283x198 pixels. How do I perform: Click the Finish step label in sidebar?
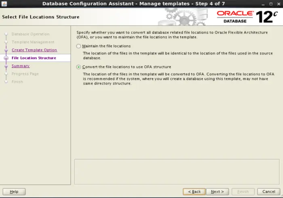tap(17, 82)
